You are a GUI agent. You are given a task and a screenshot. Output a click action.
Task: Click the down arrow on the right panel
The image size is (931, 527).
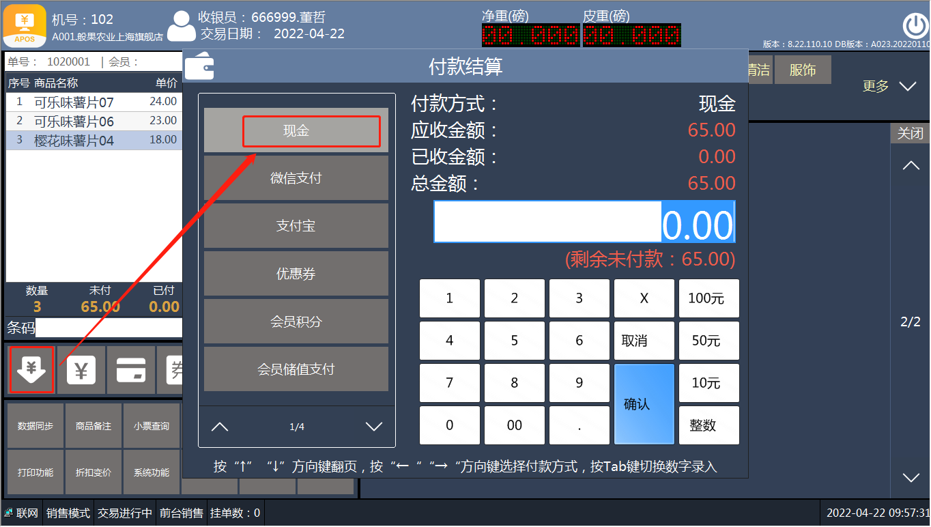[x=911, y=477]
